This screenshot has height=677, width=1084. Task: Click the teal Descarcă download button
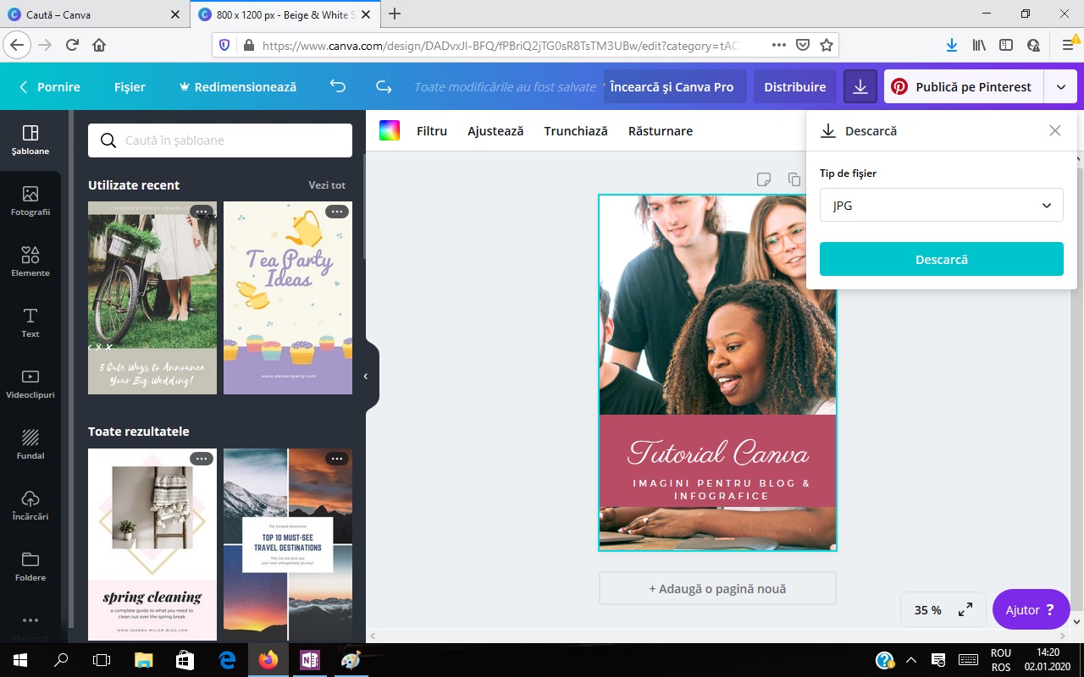(941, 259)
